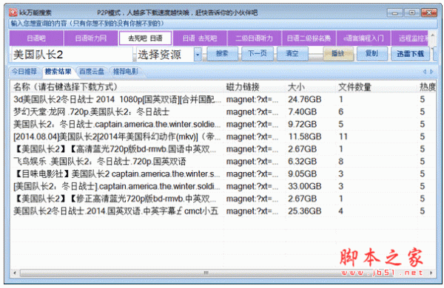Select the result ending cmct小五
Viewport: 444px width, 288px height.
[x=115, y=211]
